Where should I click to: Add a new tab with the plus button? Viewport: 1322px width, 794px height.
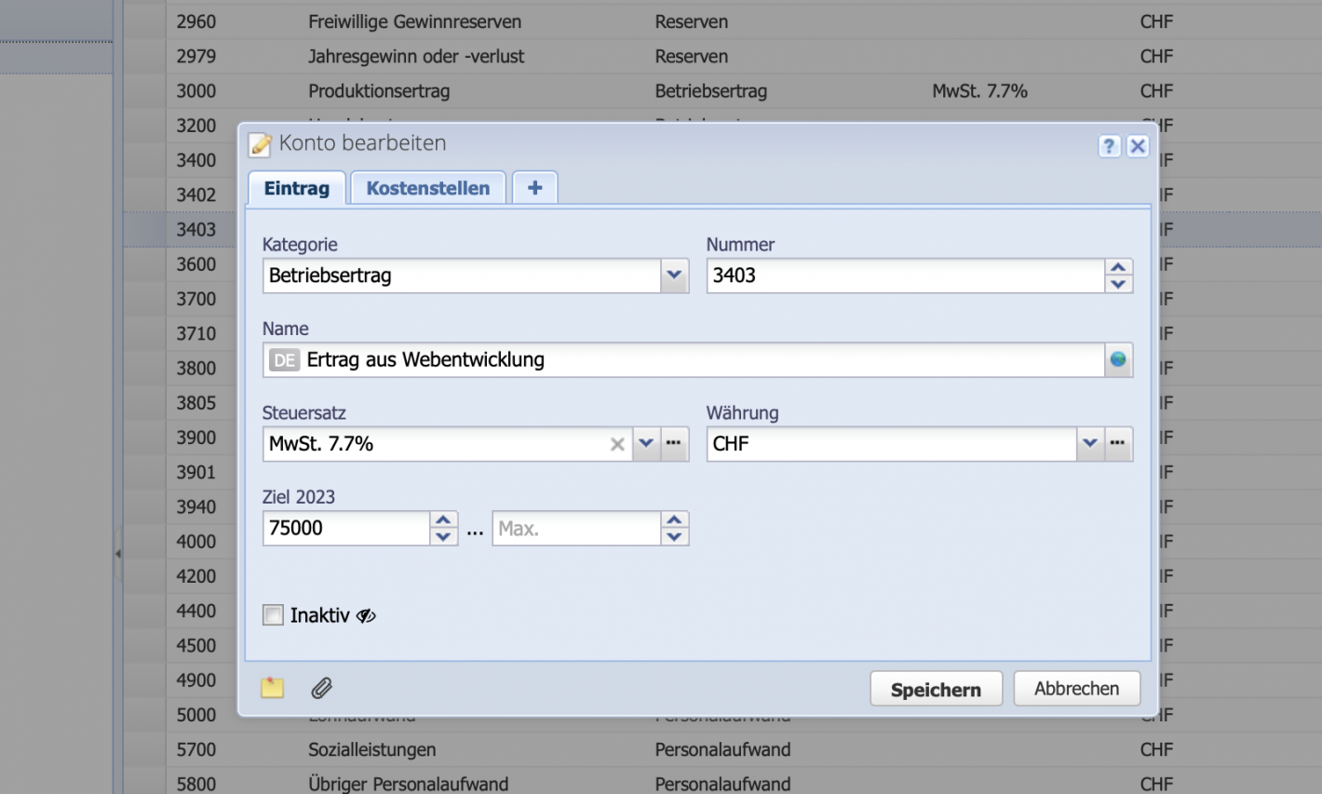coord(534,187)
